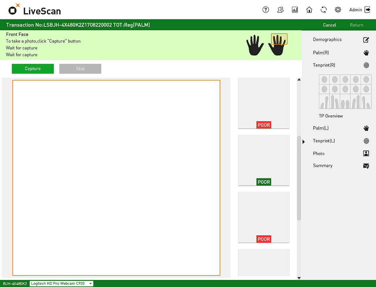
Task: Click the sync/refresh icon
Action: [323, 10]
